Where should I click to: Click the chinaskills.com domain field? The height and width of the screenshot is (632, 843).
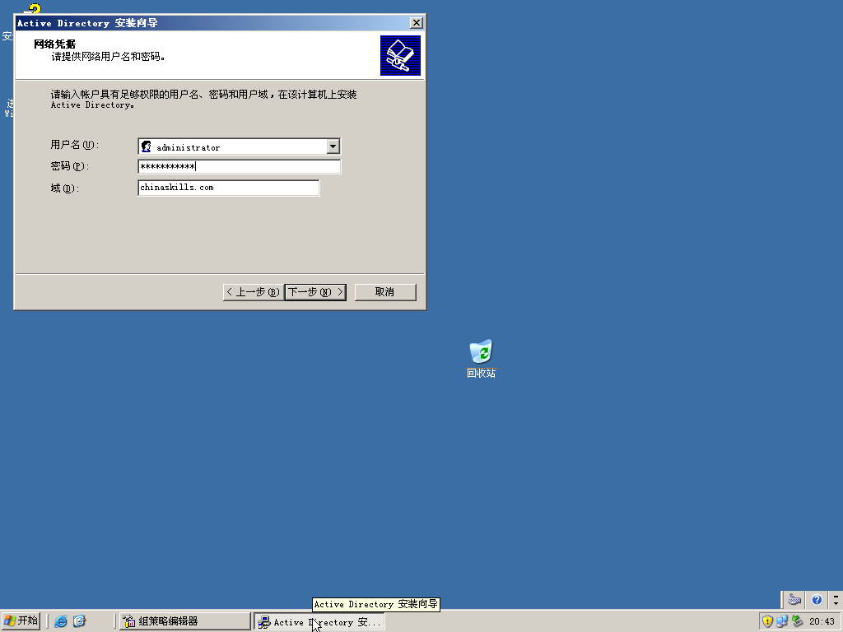(x=229, y=188)
